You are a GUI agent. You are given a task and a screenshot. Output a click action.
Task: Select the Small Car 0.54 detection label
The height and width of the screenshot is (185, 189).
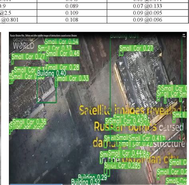coord(62,42)
